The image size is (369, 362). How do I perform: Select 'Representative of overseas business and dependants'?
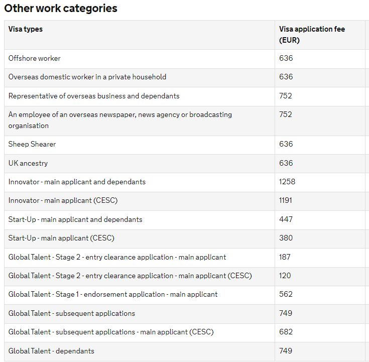pos(94,96)
